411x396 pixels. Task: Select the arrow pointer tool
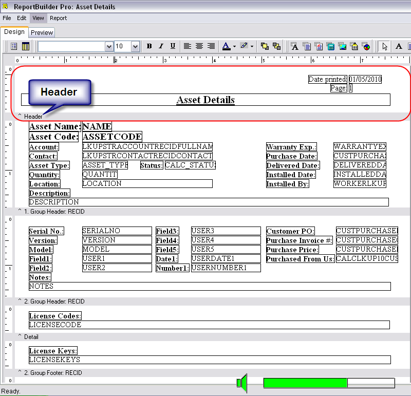[384, 46]
